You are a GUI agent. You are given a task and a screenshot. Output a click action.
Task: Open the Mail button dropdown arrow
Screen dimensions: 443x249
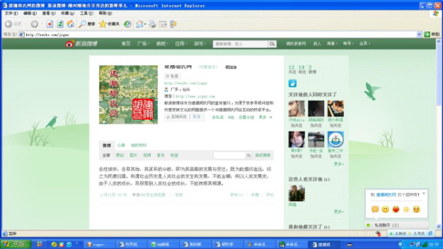tap(145, 24)
